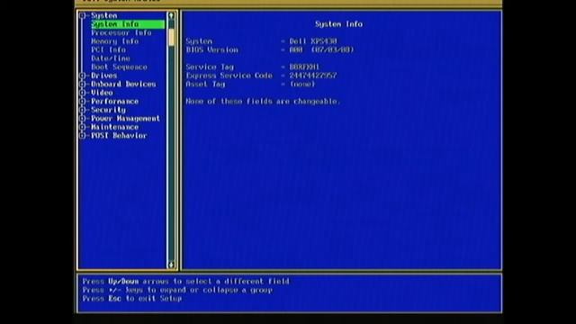Click the Esc to exit Setup help line
The width and height of the screenshot is (576, 324).
(x=132, y=298)
